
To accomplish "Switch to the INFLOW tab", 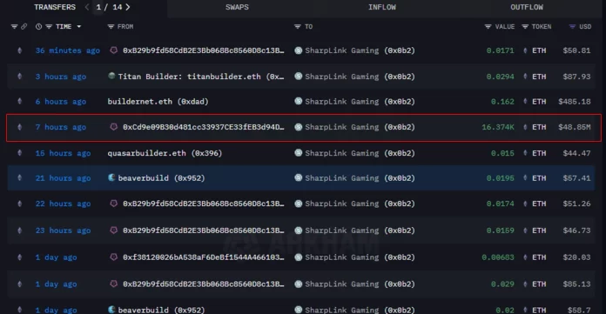I will point(382,7).
